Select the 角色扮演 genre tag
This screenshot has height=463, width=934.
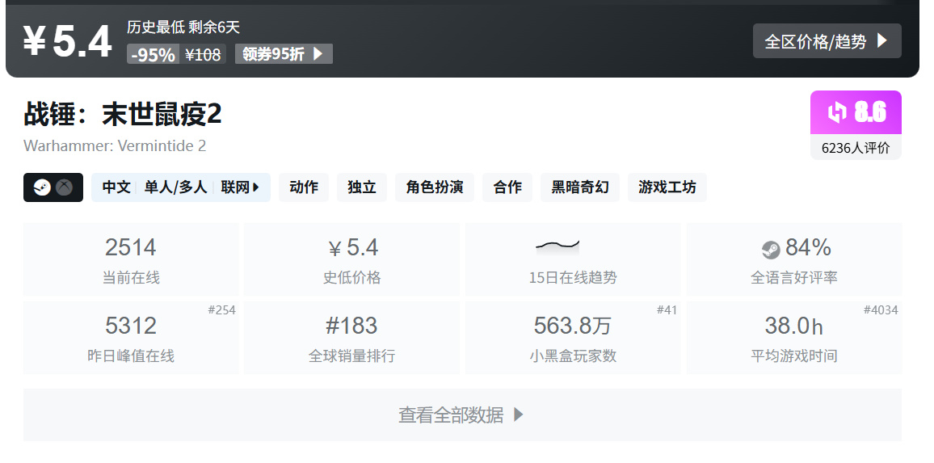coord(435,187)
